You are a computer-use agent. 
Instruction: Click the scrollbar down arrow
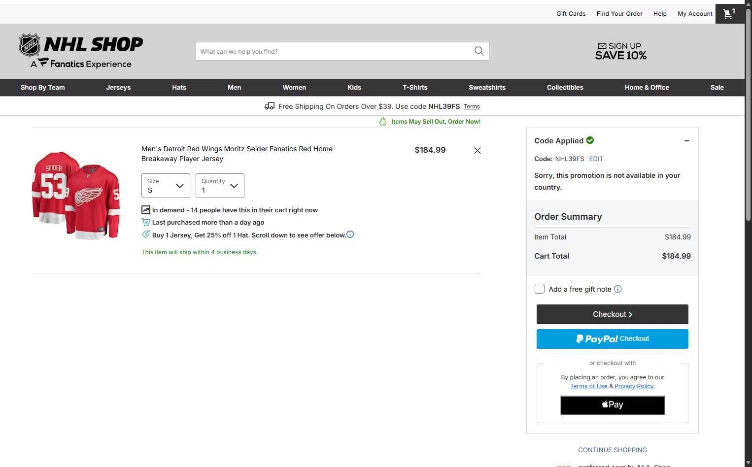(748, 463)
